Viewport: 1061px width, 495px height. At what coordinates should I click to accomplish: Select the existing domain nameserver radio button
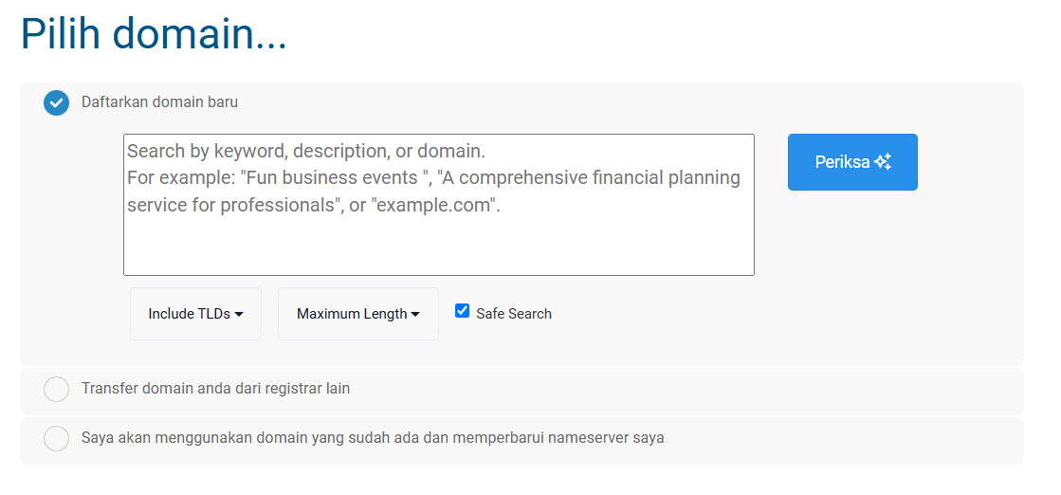click(x=56, y=438)
